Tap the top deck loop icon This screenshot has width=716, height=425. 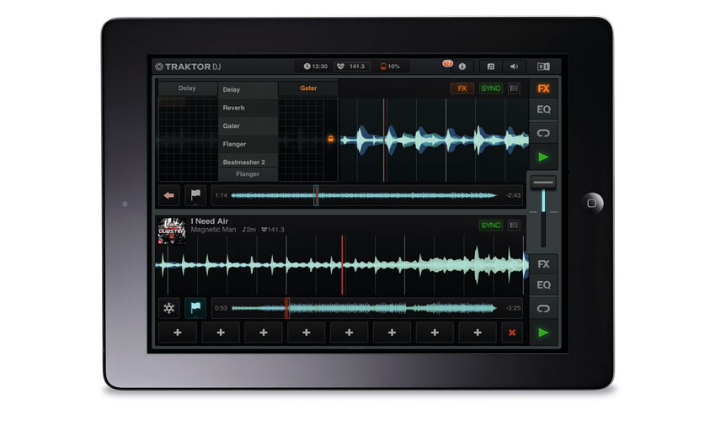pos(543,133)
